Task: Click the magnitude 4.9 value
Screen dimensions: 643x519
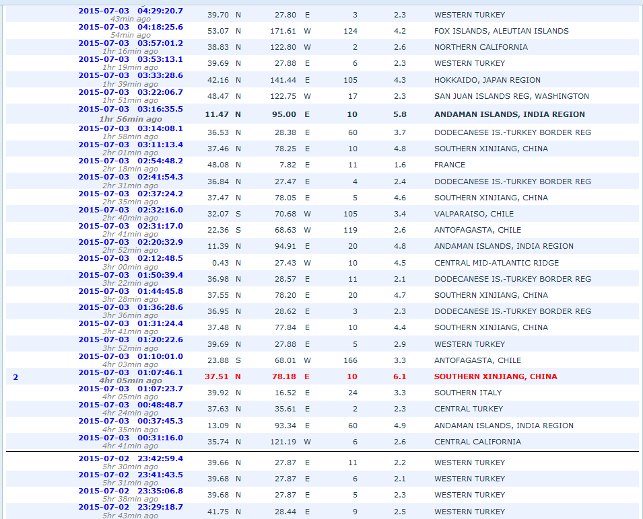Action: (x=400, y=426)
